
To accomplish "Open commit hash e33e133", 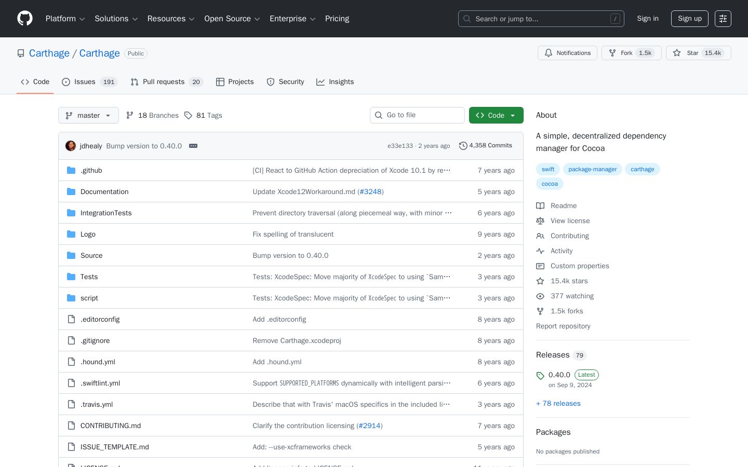I will pos(400,146).
